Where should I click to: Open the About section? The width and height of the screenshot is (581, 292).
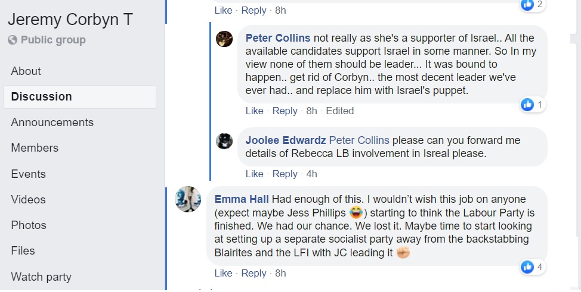click(x=26, y=71)
